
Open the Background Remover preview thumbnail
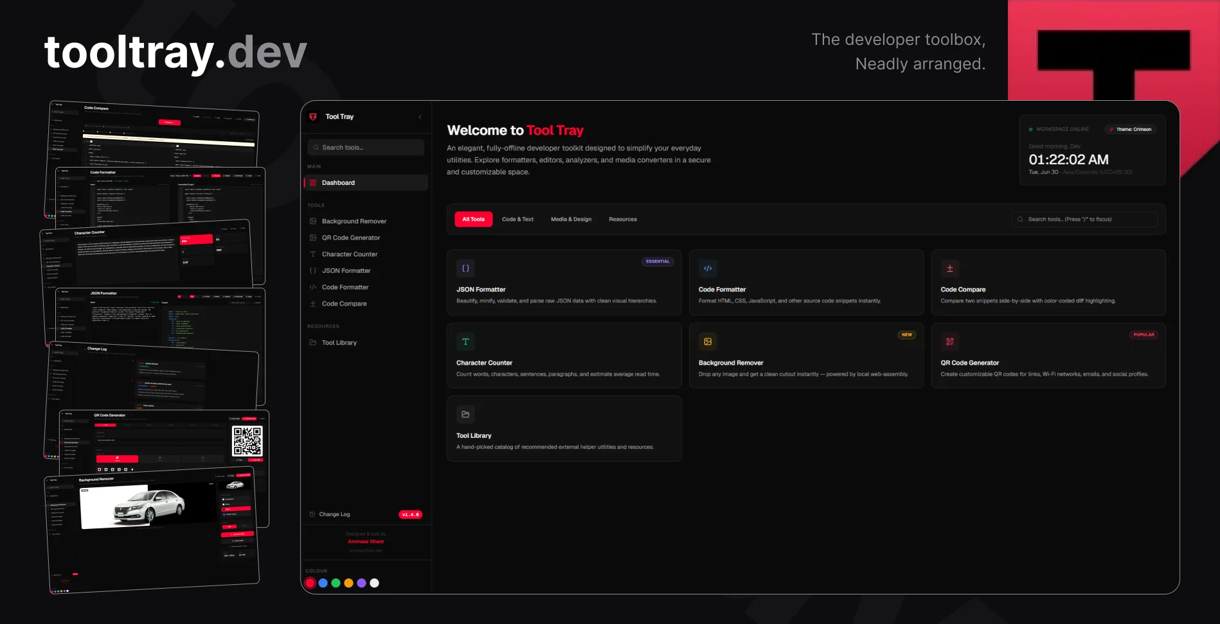click(152, 530)
